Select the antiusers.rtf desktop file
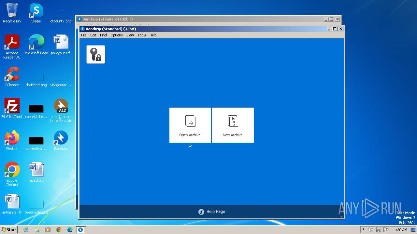The width and height of the screenshot is (417, 234). 12,204
